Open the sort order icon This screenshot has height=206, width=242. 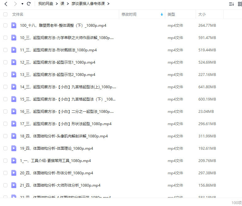[x=231, y=4]
